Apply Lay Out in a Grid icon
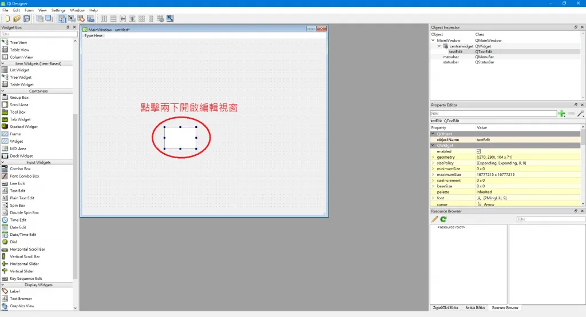586x317 pixels. point(142,18)
